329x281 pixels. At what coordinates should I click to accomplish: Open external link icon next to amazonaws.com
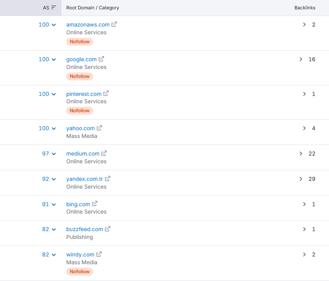(114, 24)
